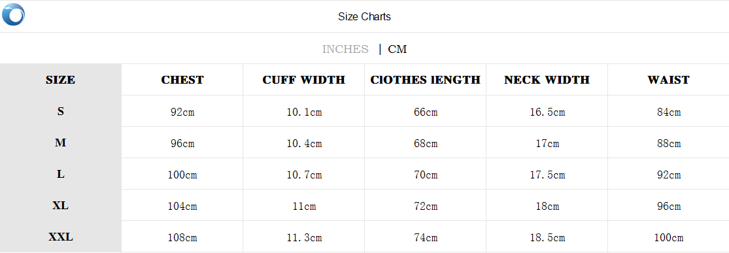Select the ClOTHES lENGTH column header
729x253 pixels.
click(426, 80)
